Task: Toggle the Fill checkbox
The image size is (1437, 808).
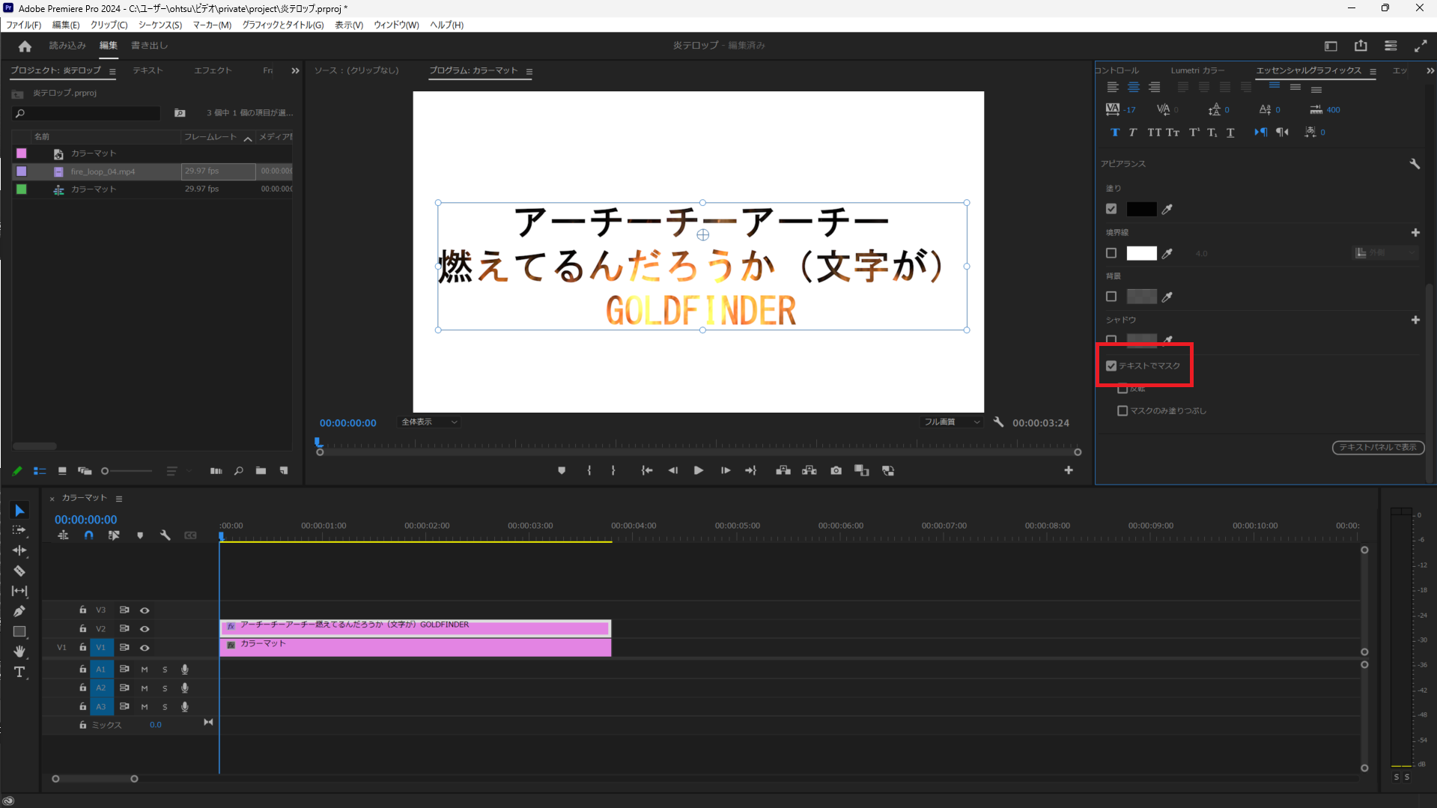Action: (x=1111, y=209)
